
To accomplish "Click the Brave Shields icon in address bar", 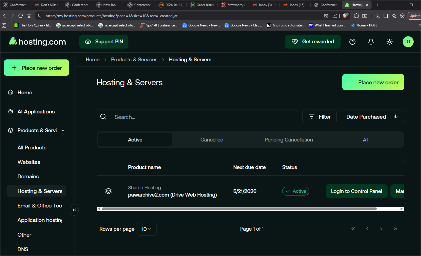I will (345, 16).
